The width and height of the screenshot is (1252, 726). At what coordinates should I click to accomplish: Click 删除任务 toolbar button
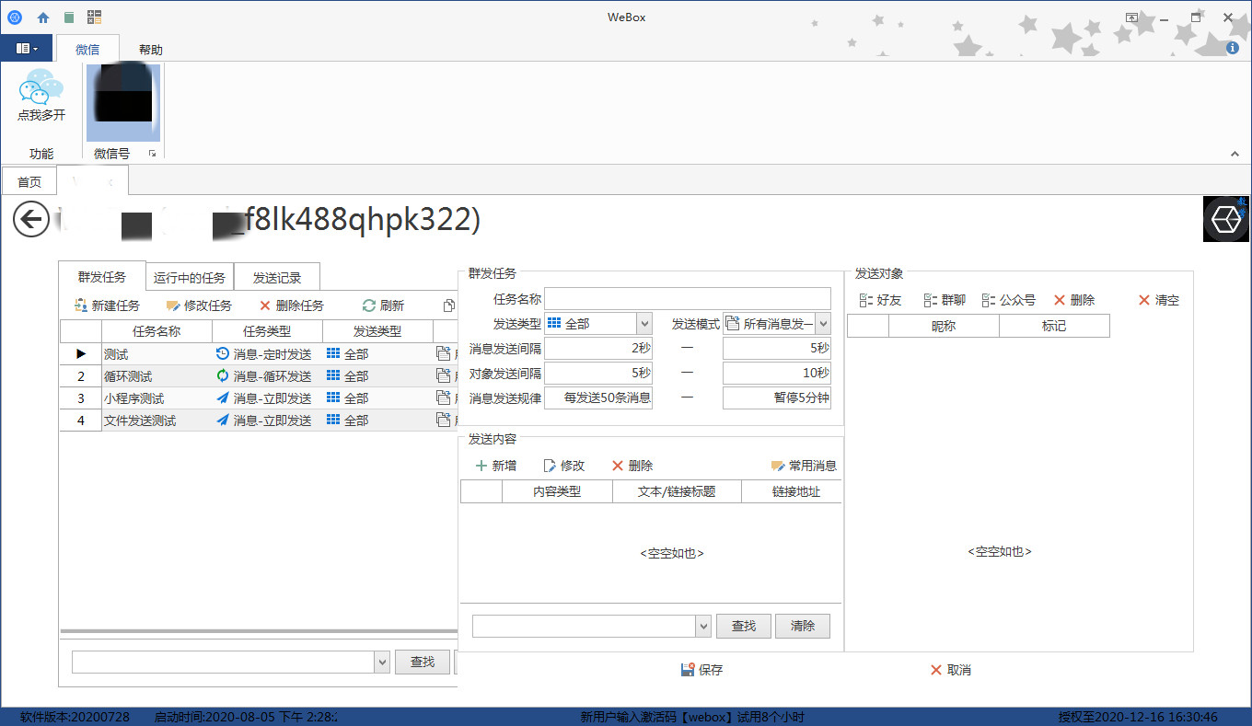[x=291, y=305]
